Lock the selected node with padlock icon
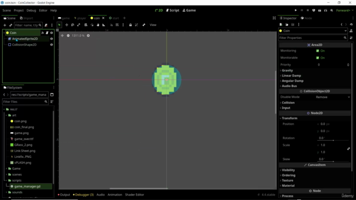The image size is (356, 200). [x=131, y=25]
